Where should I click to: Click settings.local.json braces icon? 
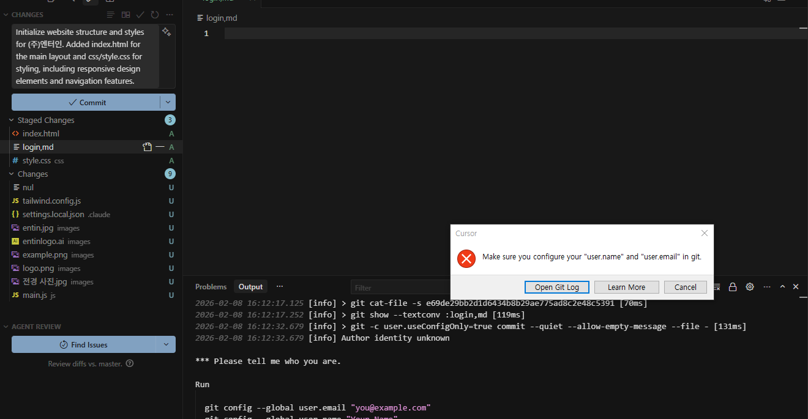[15, 214]
